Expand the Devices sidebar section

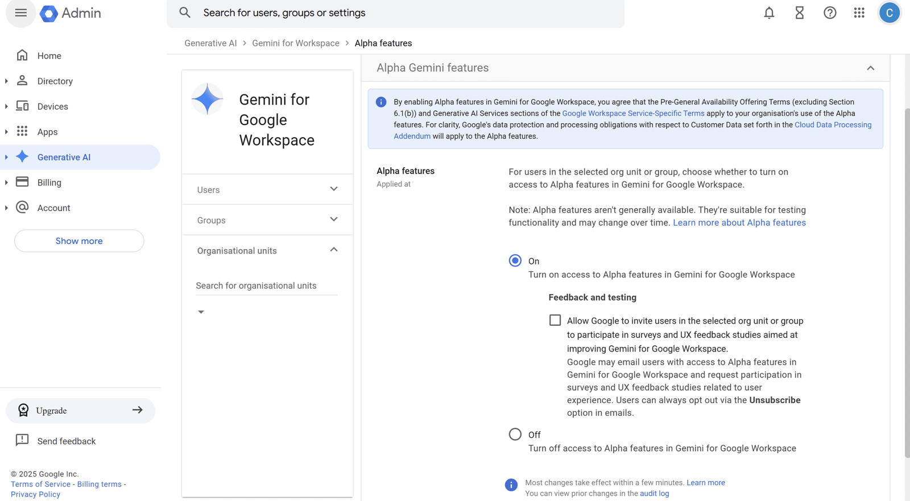pos(6,106)
